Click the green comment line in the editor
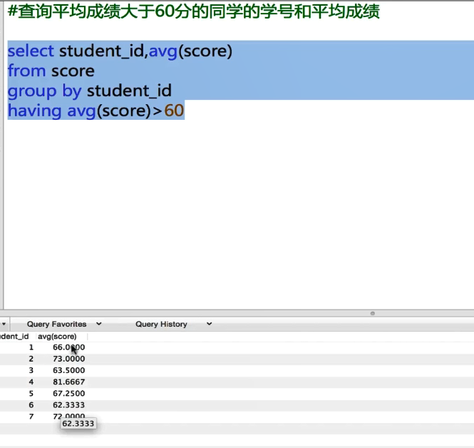 (x=193, y=12)
